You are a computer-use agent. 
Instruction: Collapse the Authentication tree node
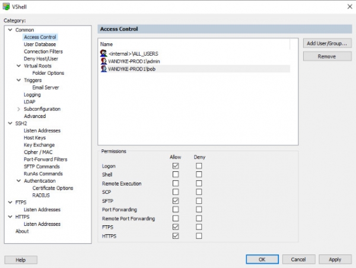(x=18, y=181)
